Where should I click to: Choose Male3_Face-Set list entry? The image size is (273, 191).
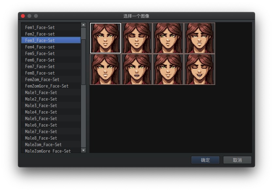[x=51, y=105]
